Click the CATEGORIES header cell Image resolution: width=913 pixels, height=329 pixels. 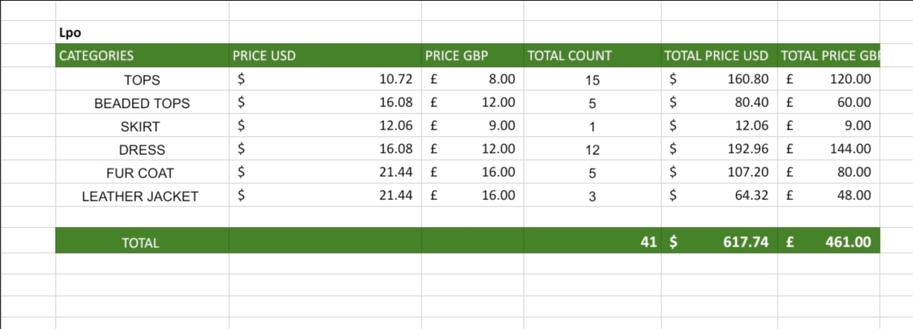142,56
